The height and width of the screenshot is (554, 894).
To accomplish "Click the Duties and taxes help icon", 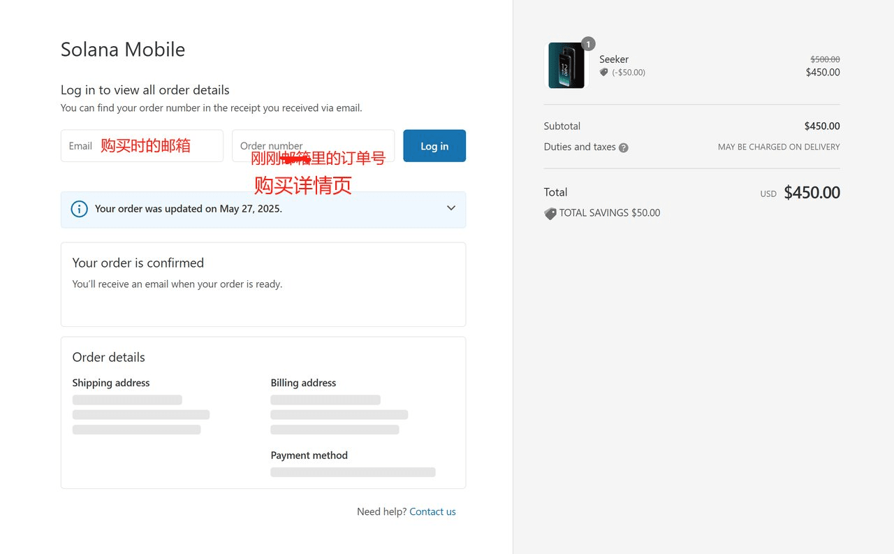I will pos(624,147).
